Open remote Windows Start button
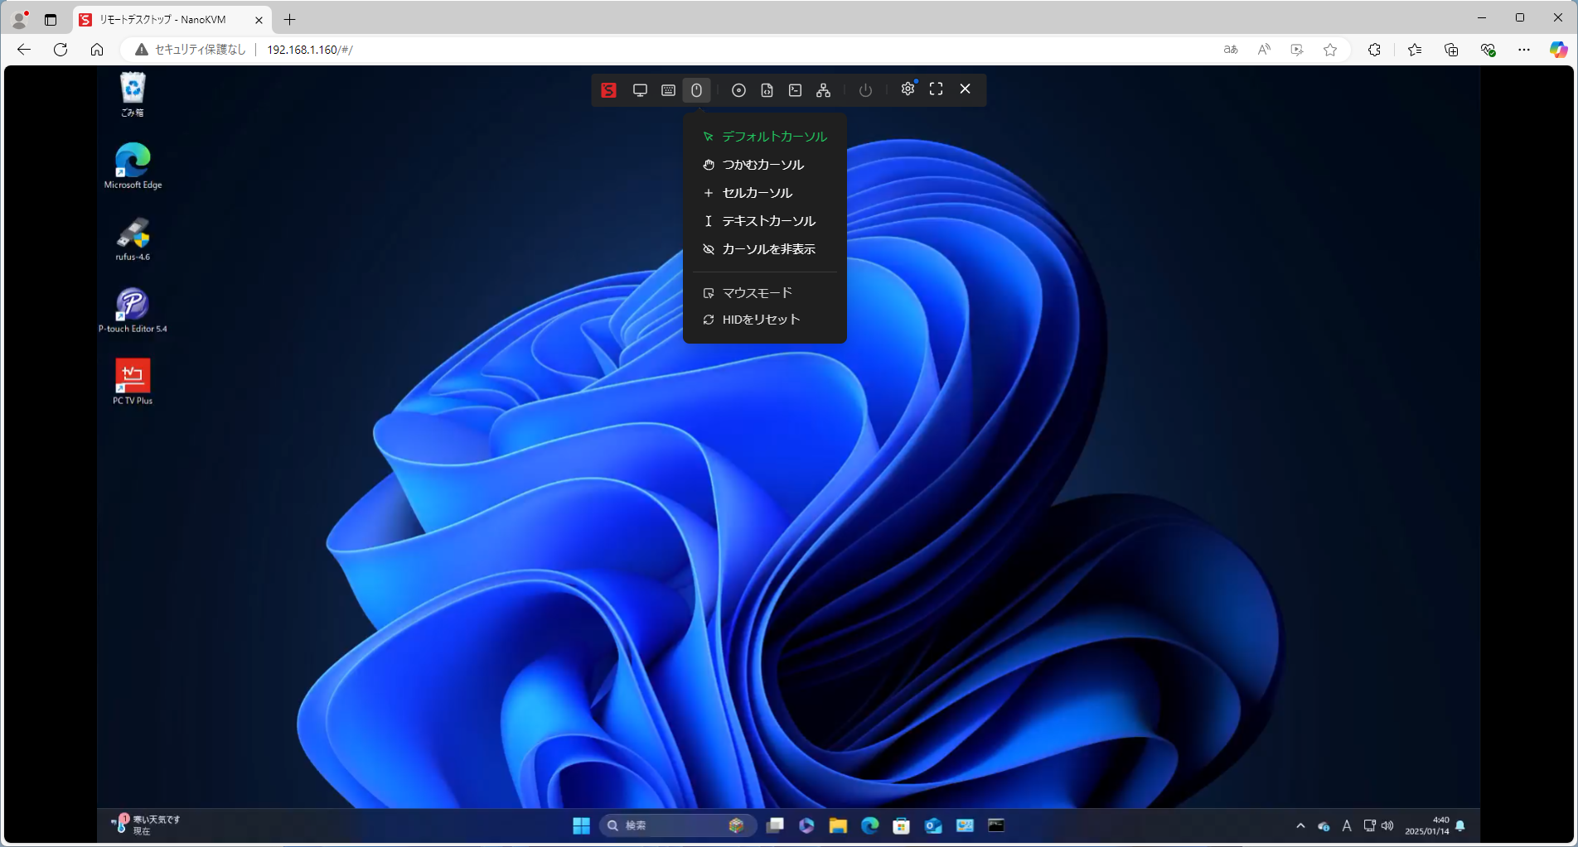 [581, 825]
